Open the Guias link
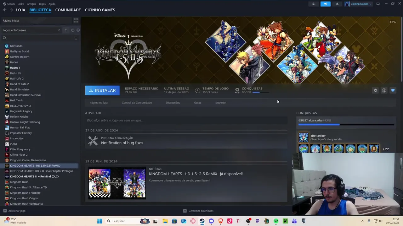The image size is (403, 226). (x=197, y=103)
